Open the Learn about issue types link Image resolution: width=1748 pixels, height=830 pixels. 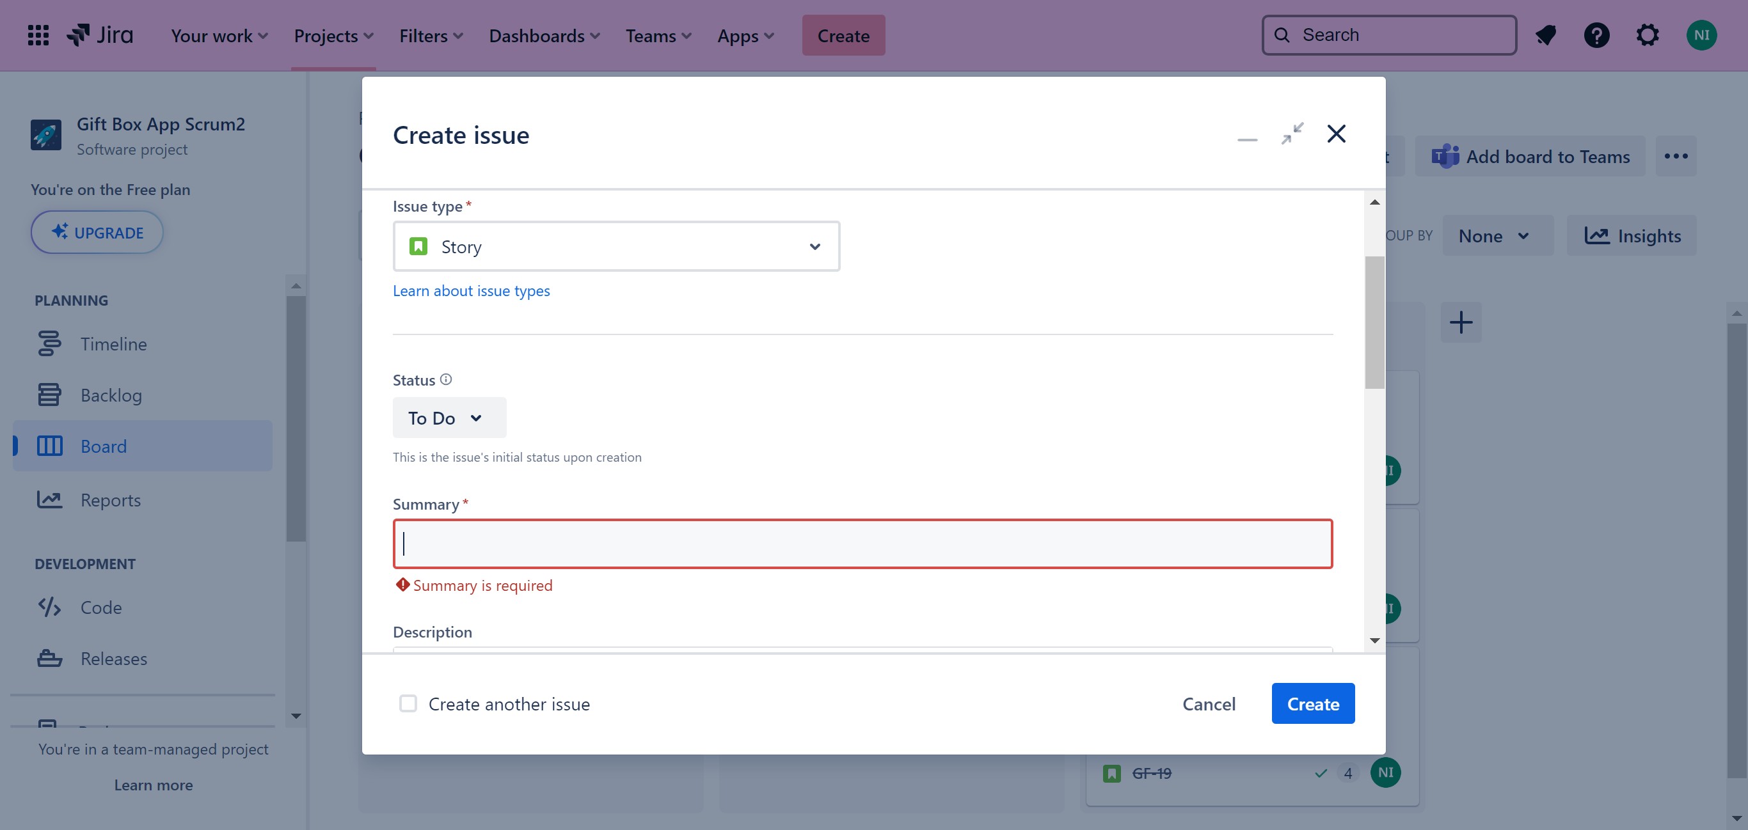471,291
